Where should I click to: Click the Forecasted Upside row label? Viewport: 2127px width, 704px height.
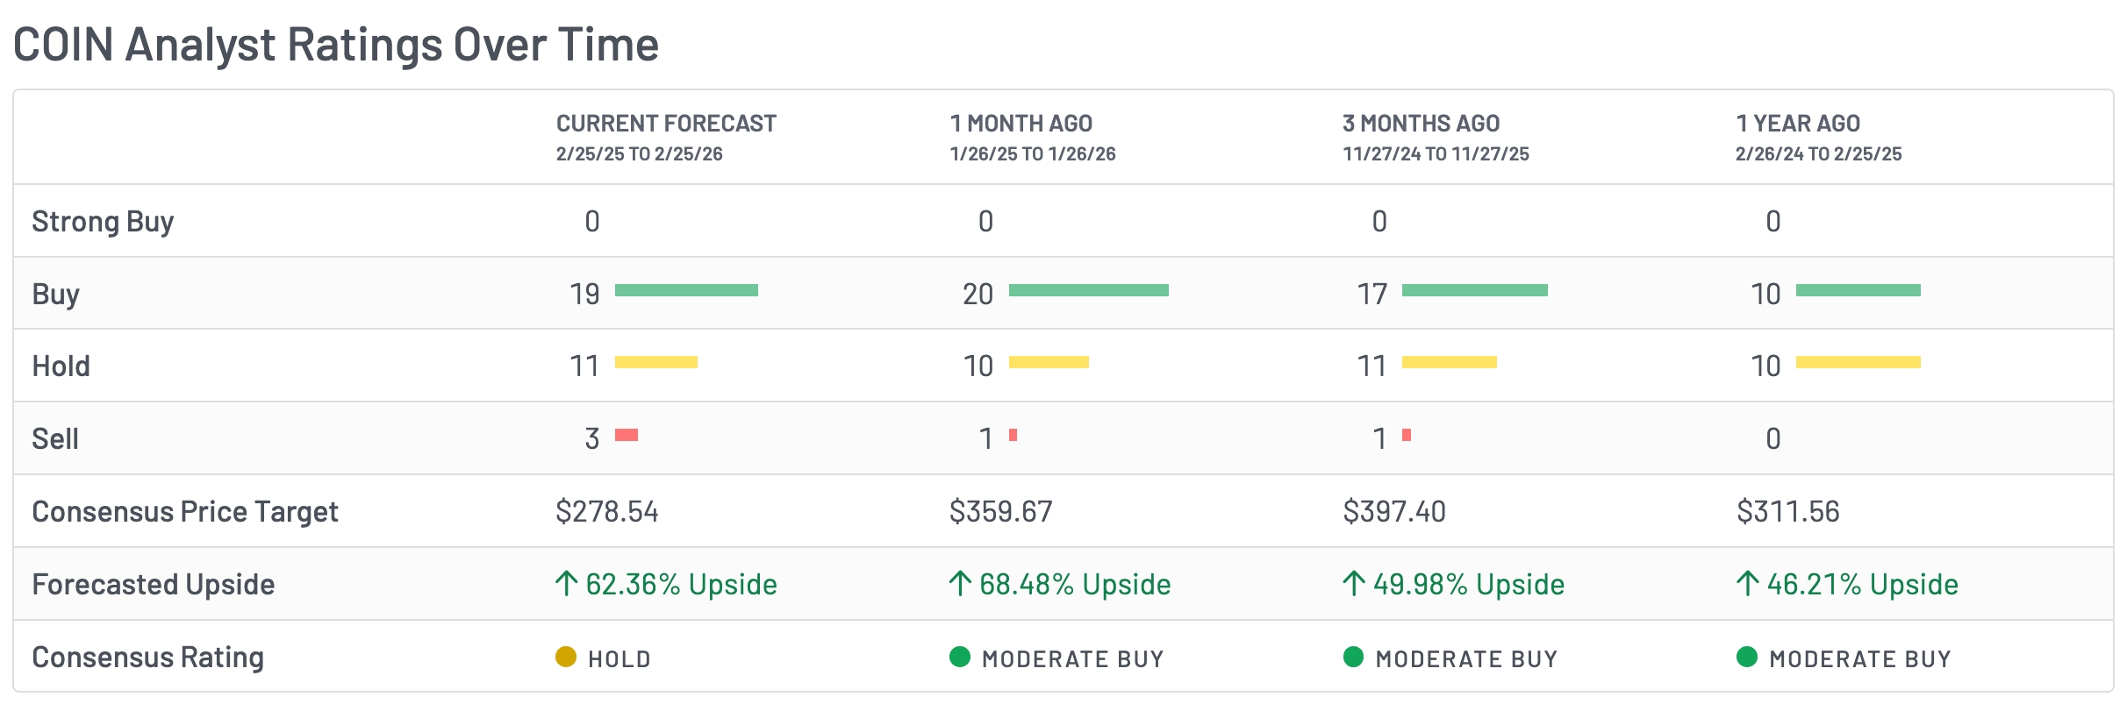(154, 585)
